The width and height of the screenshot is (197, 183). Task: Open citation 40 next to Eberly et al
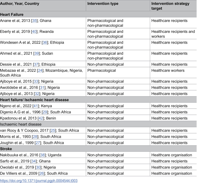pyautogui.click(x=34, y=32)
